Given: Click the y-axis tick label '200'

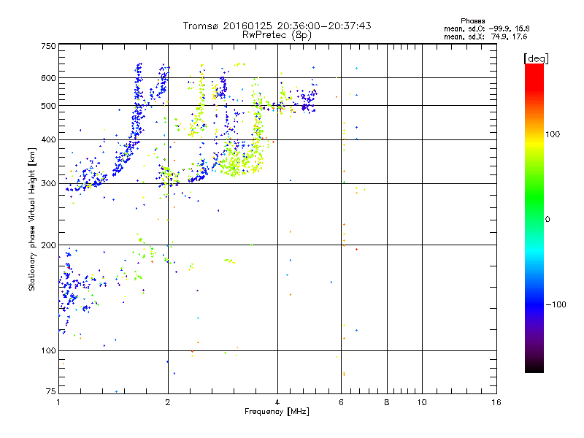Looking at the screenshot, I should [x=48, y=245].
